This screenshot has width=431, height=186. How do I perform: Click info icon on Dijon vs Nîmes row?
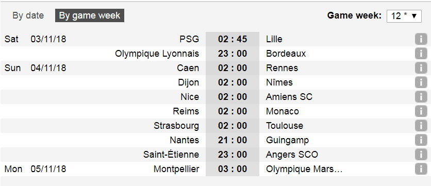[421, 82]
